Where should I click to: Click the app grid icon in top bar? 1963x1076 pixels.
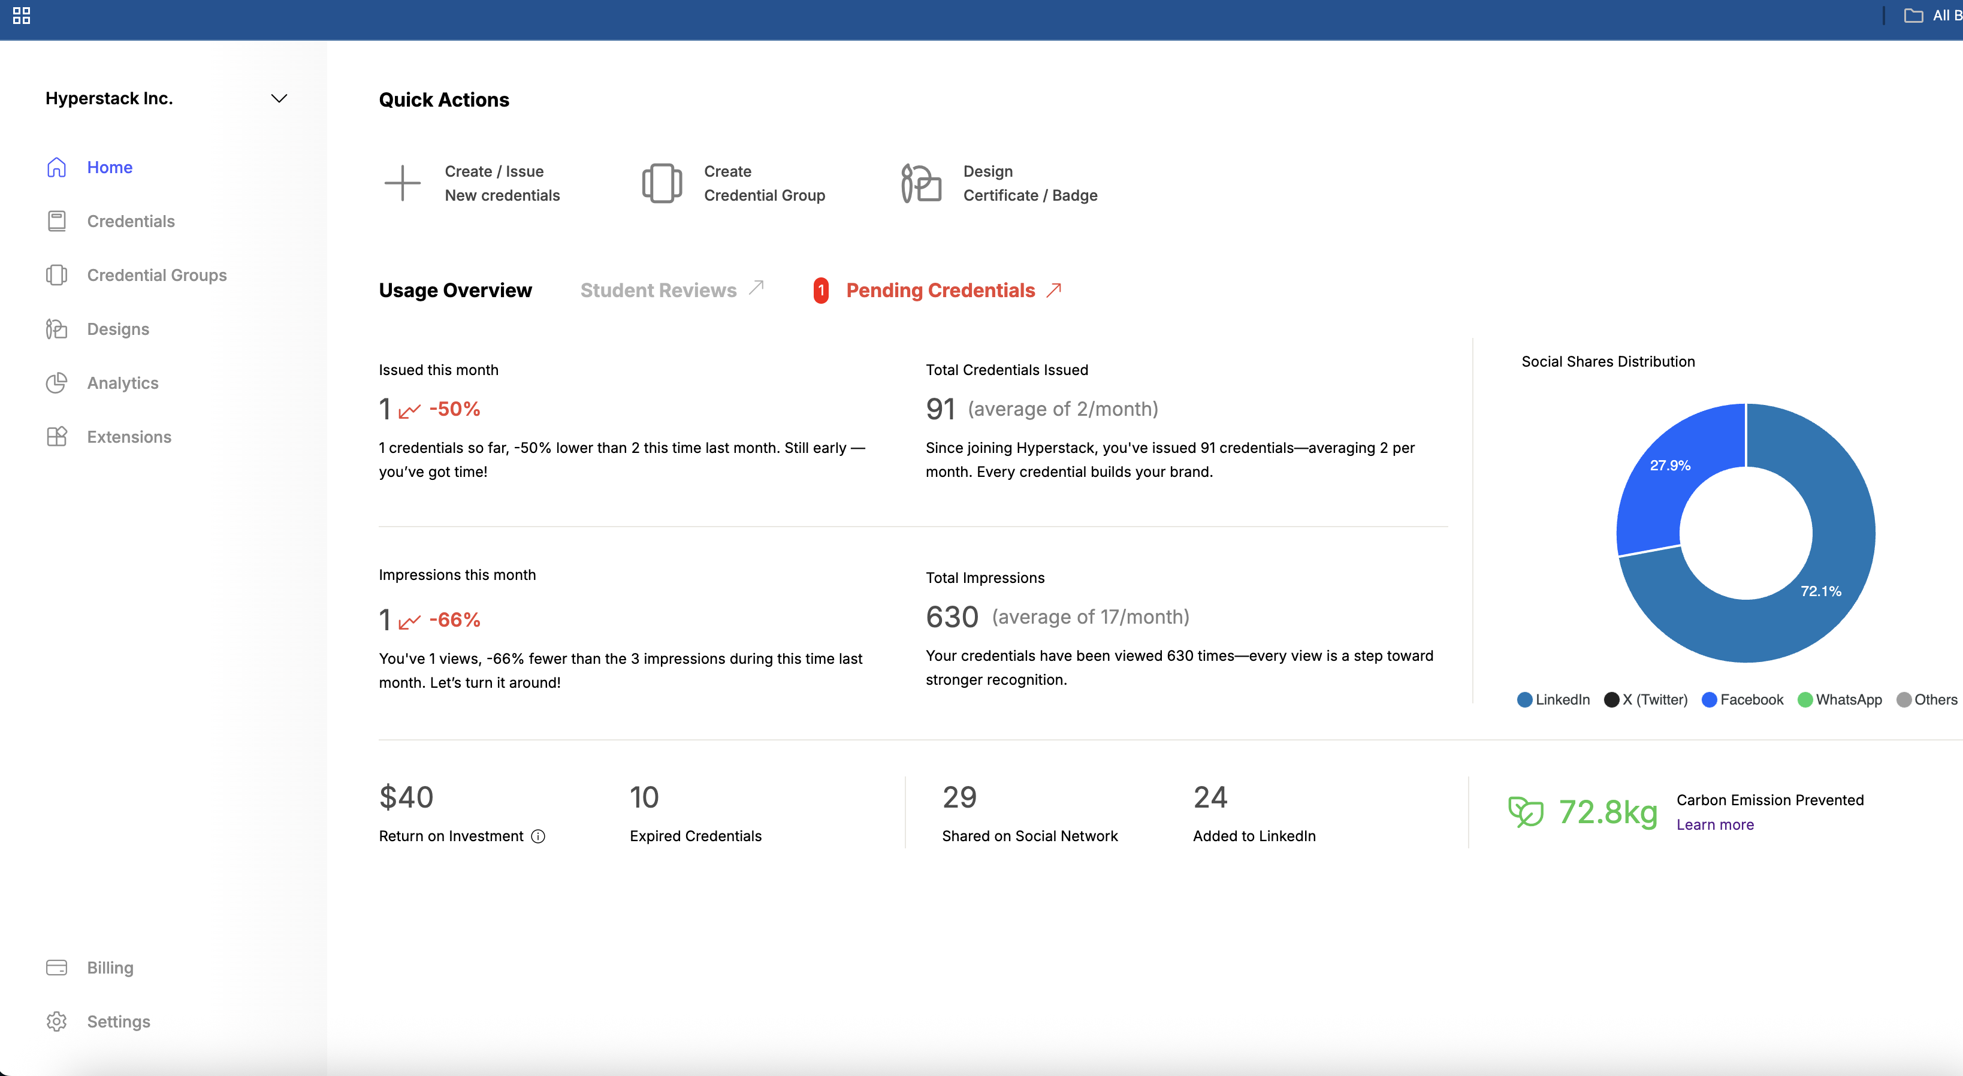pyautogui.click(x=22, y=15)
